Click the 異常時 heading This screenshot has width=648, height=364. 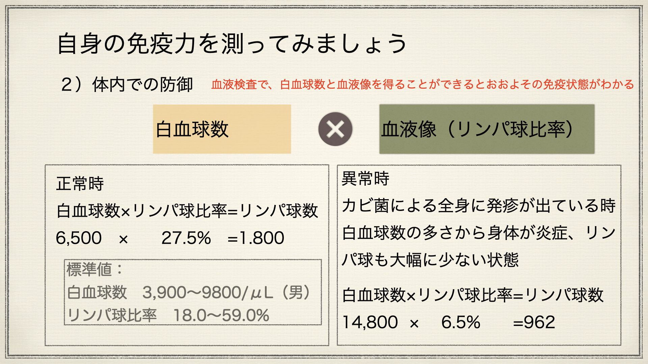(366, 178)
